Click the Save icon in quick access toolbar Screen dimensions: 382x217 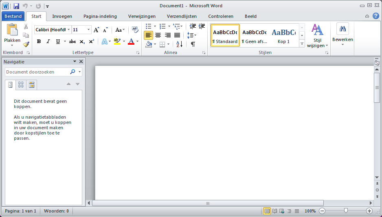tap(16, 6)
